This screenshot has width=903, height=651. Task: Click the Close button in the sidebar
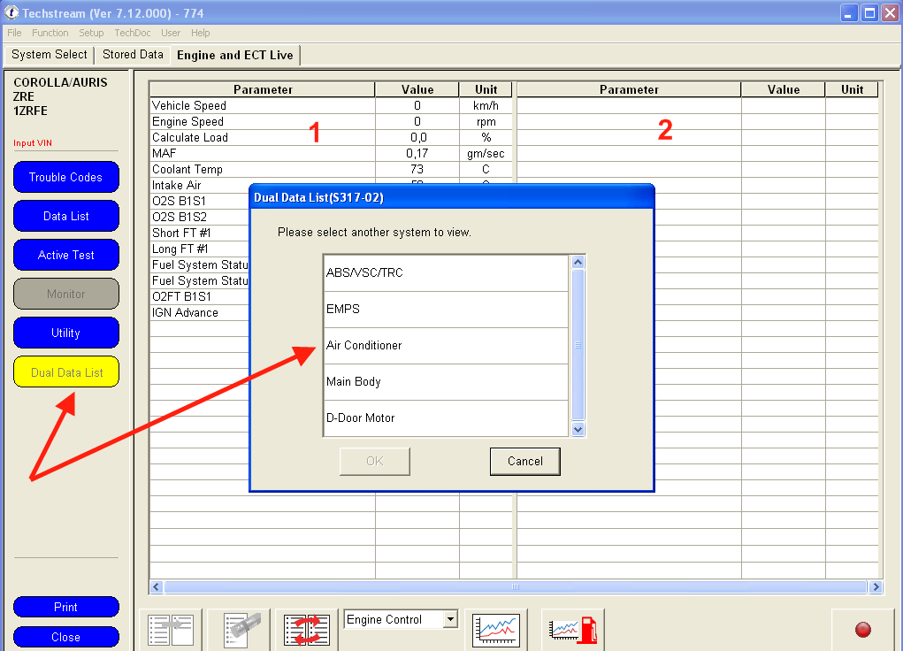click(66, 637)
